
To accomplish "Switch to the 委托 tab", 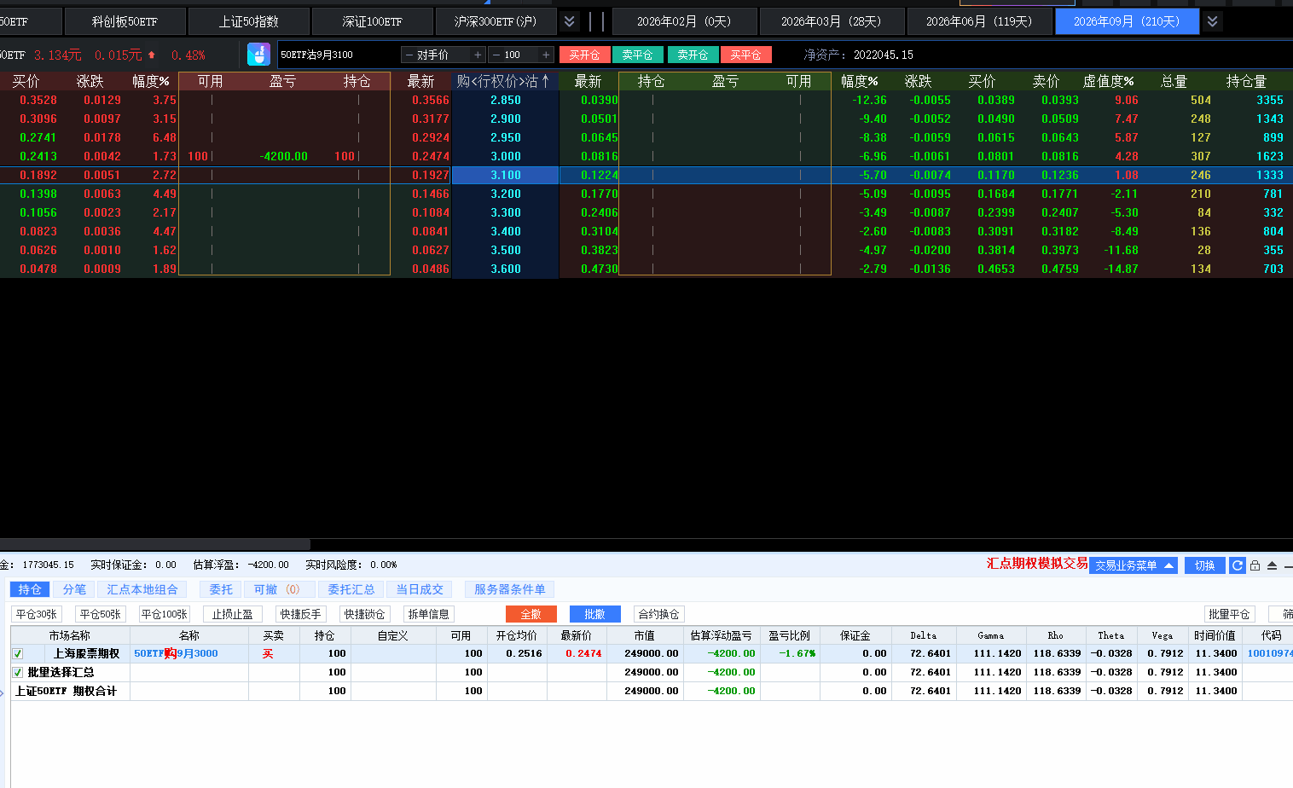I will click(x=221, y=589).
